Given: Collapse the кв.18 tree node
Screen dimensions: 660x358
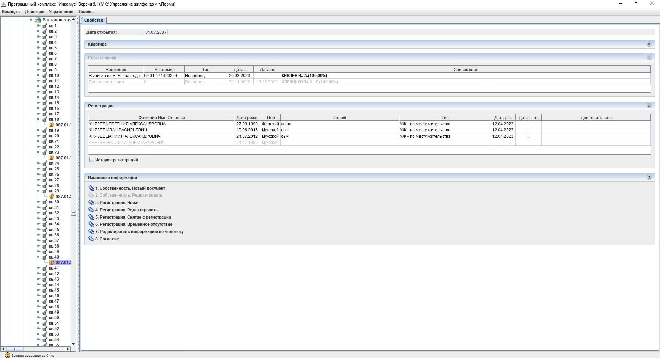Looking at the screenshot, I should coord(38,119).
